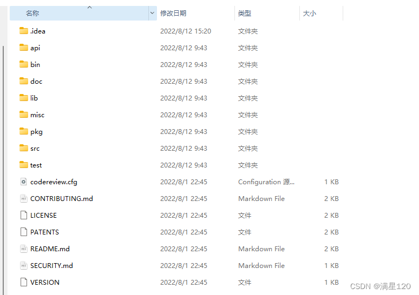
Task: Select the bin folder name
Action: 35,64
